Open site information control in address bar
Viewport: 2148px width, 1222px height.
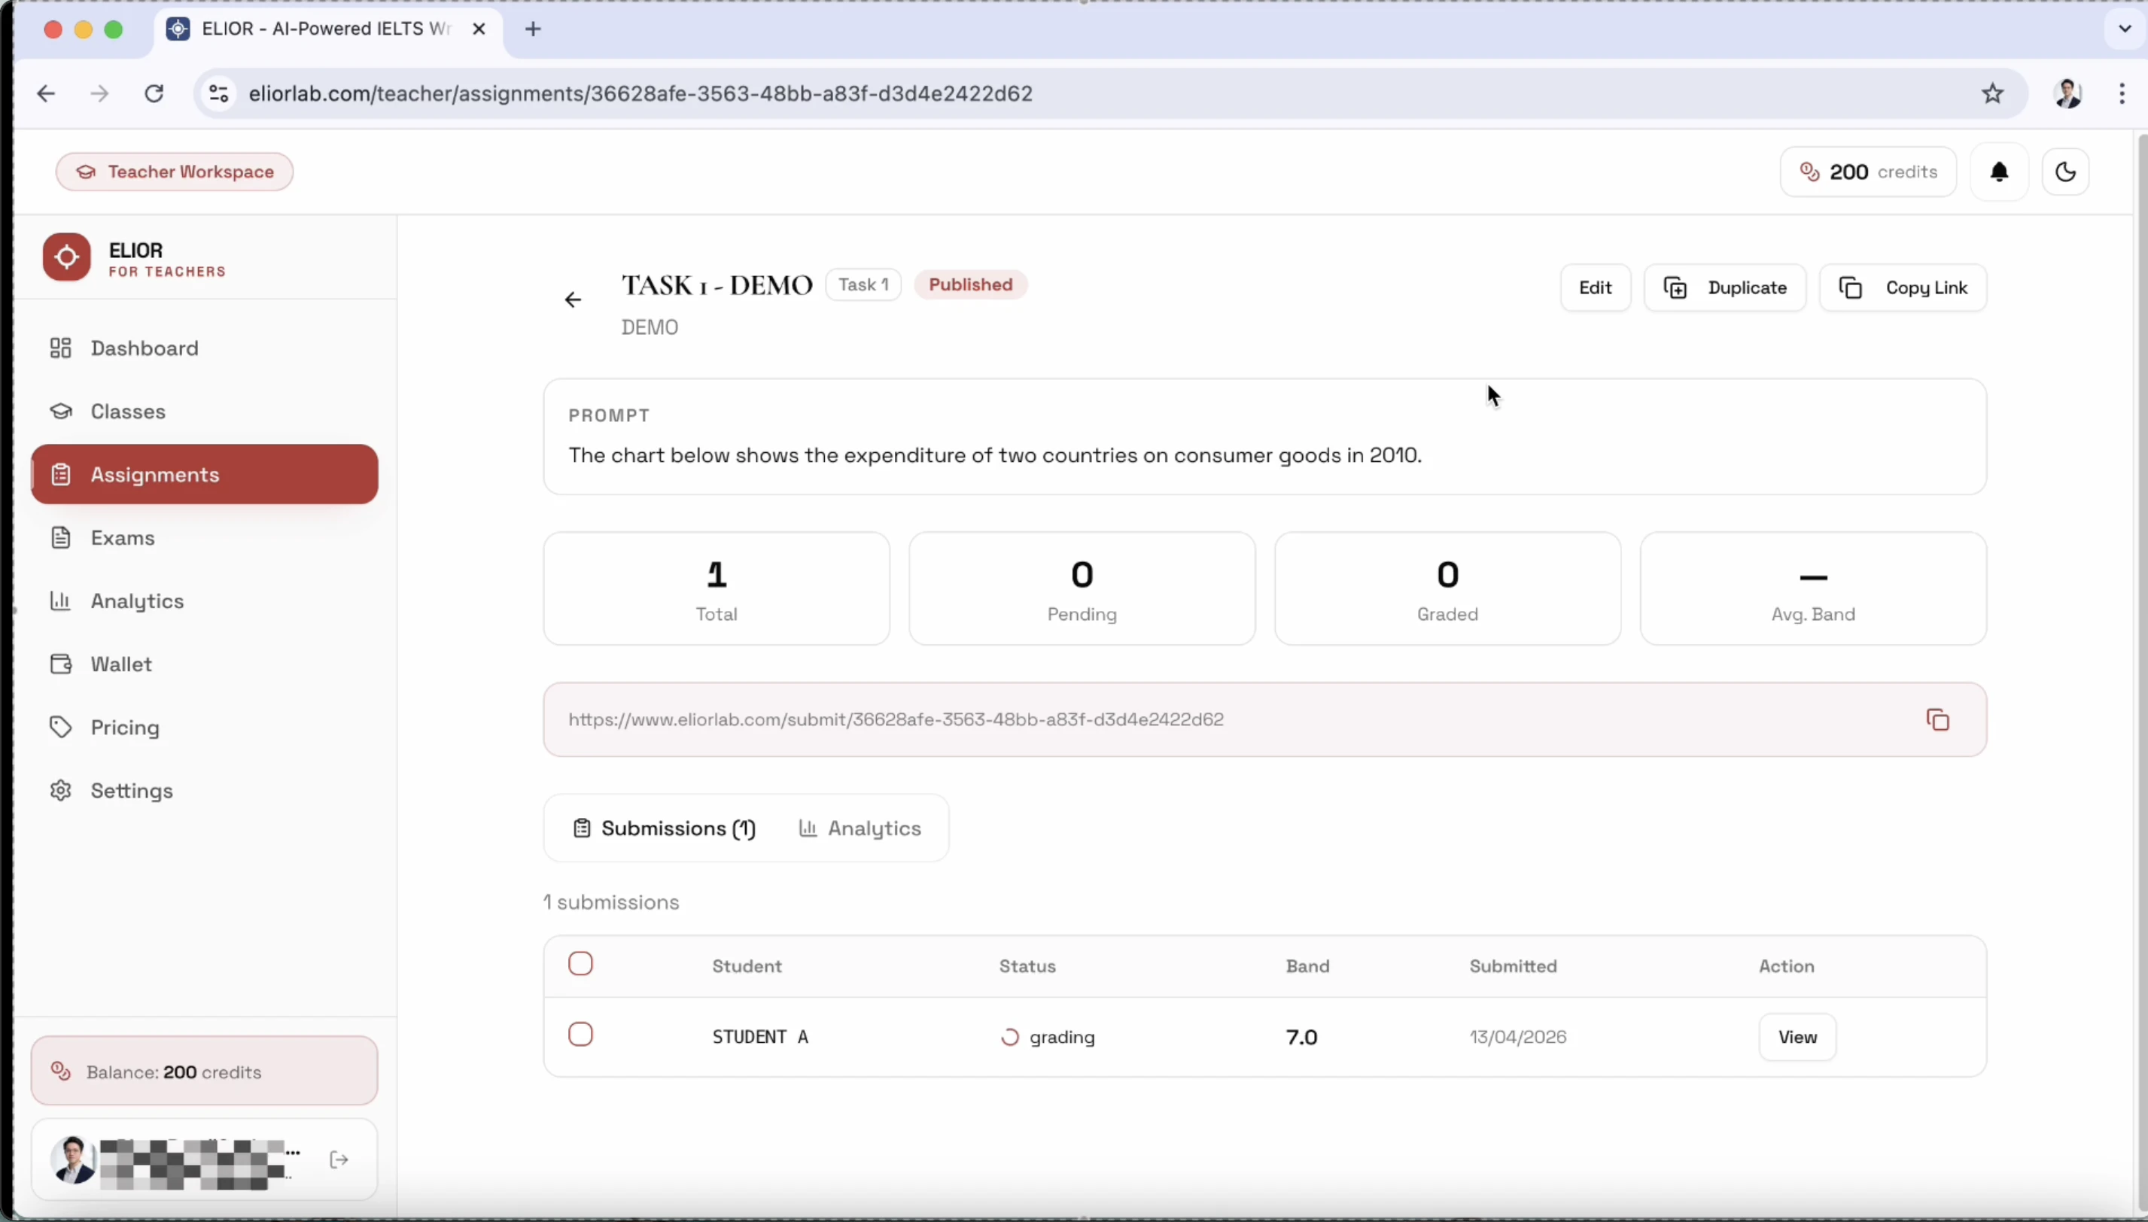click(x=219, y=93)
